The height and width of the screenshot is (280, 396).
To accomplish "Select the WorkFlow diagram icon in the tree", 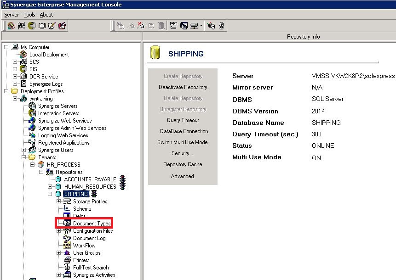I will point(67,246).
